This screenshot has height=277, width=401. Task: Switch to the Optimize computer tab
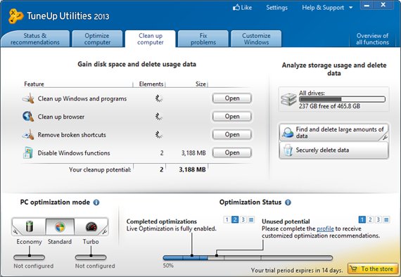click(97, 39)
